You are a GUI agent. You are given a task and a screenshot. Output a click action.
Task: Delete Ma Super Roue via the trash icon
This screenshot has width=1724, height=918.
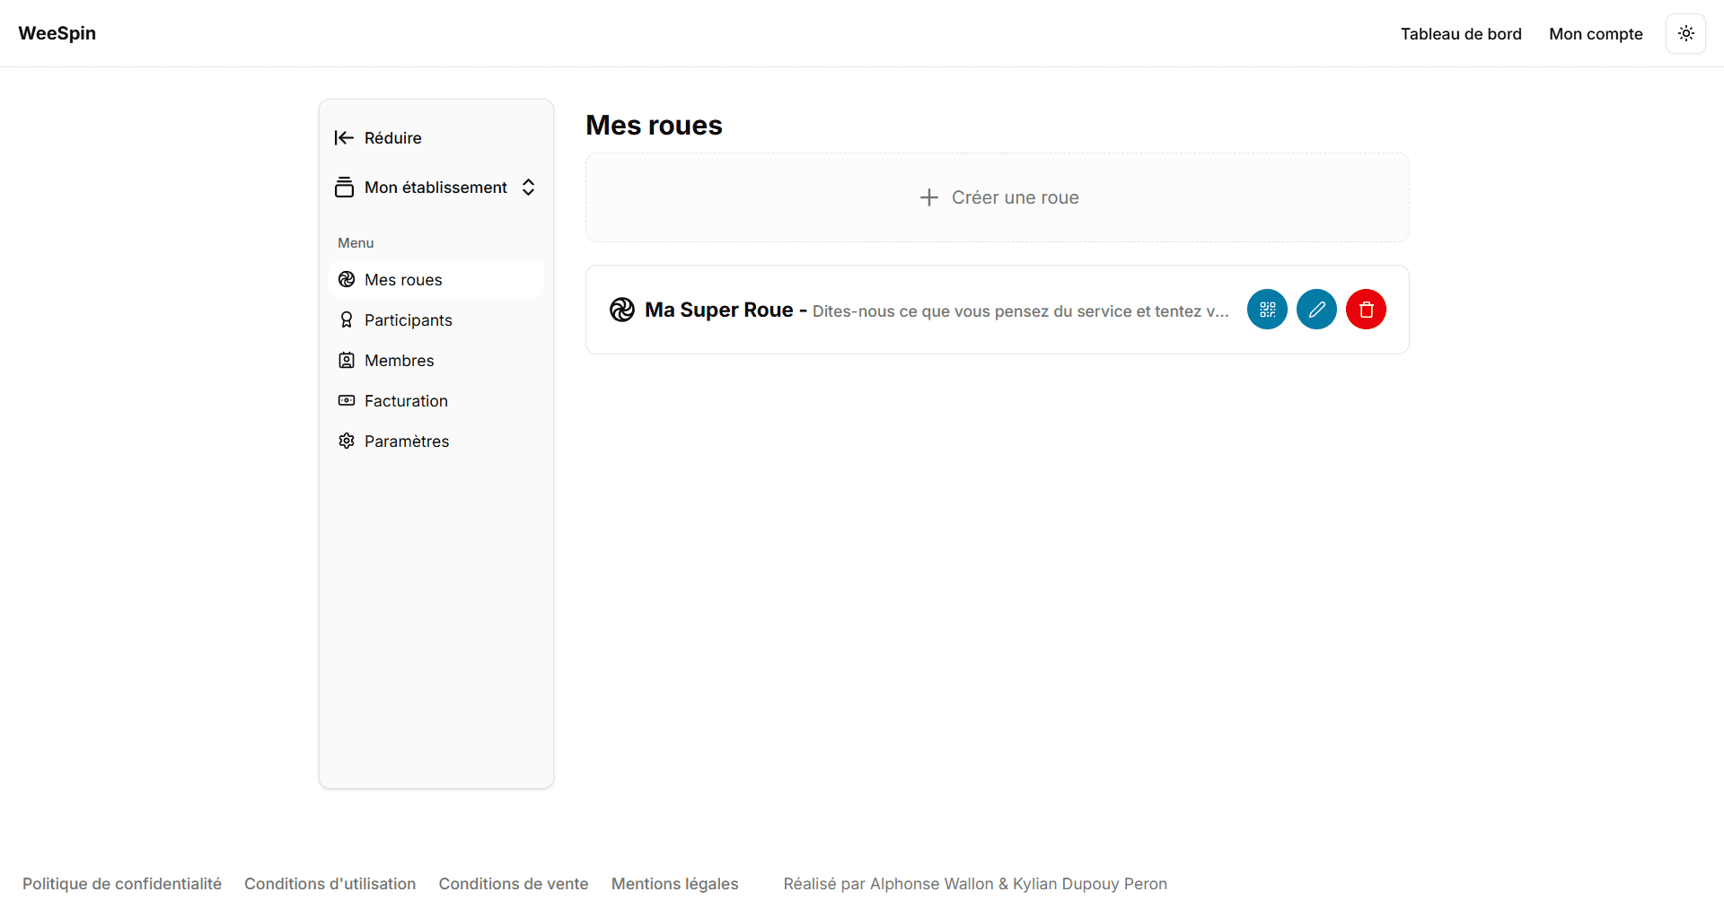pyautogui.click(x=1366, y=309)
